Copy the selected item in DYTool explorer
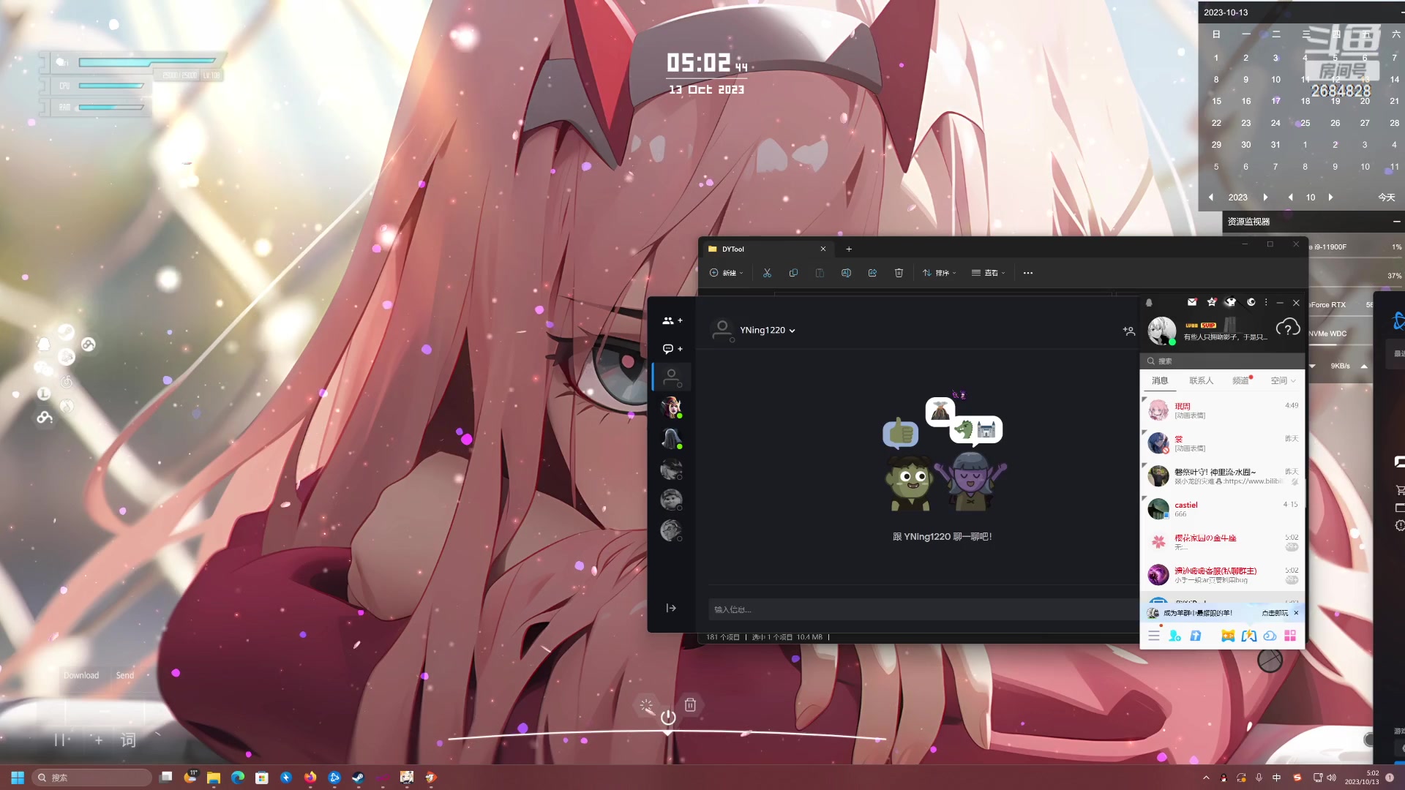 coord(793,273)
